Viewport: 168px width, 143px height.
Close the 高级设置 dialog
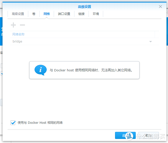click(160, 7)
